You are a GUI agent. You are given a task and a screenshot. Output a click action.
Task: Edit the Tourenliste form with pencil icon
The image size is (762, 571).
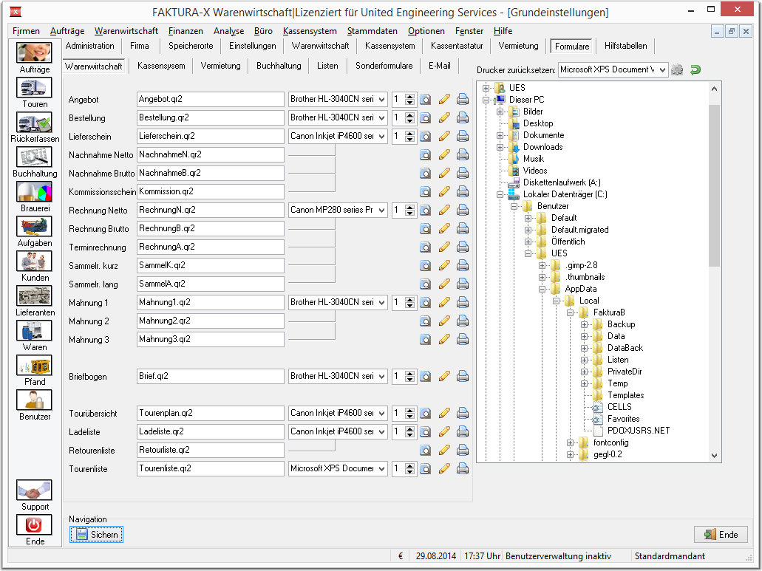pos(444,468)
